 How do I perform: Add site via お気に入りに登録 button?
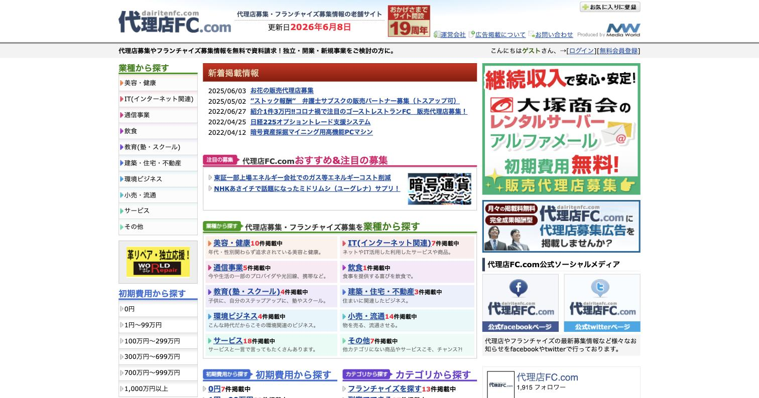click(x=610, y=7)
